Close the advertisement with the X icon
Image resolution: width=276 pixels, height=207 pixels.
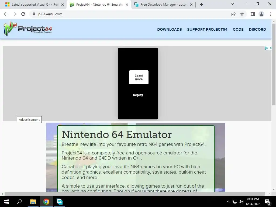click(x=270, y=48)
